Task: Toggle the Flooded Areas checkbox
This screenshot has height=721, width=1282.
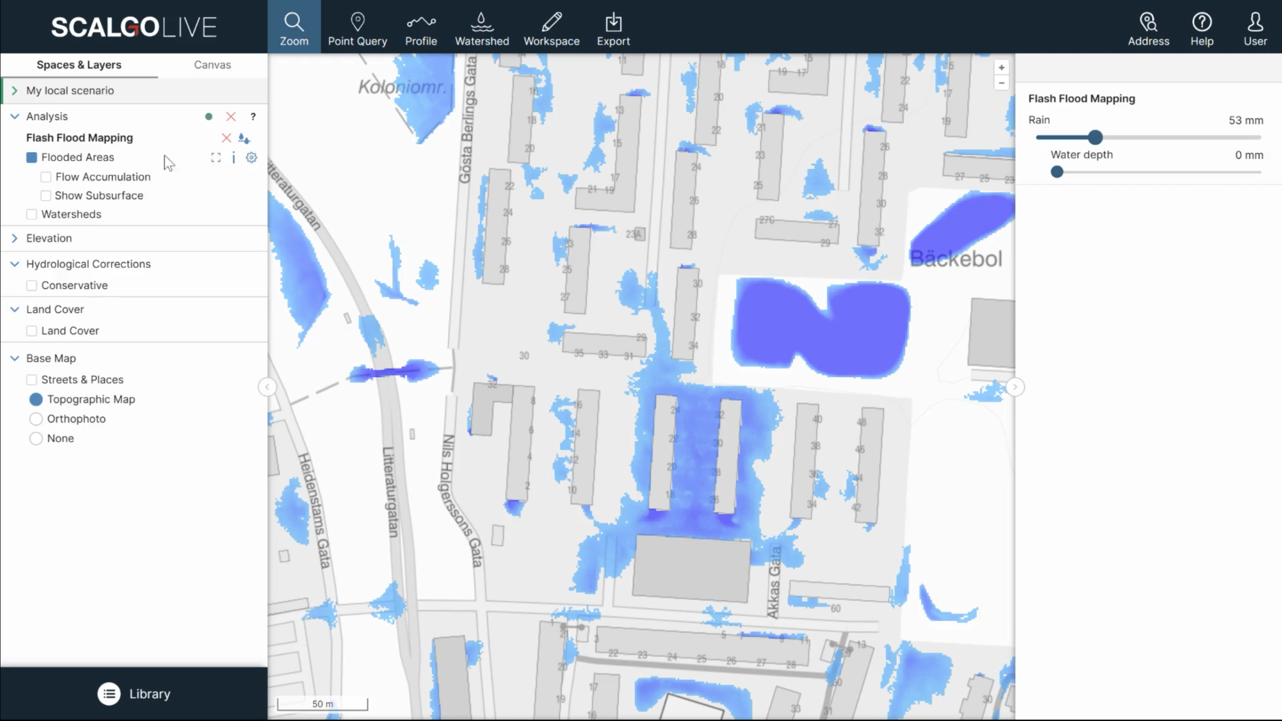Action: click(32, 158)
